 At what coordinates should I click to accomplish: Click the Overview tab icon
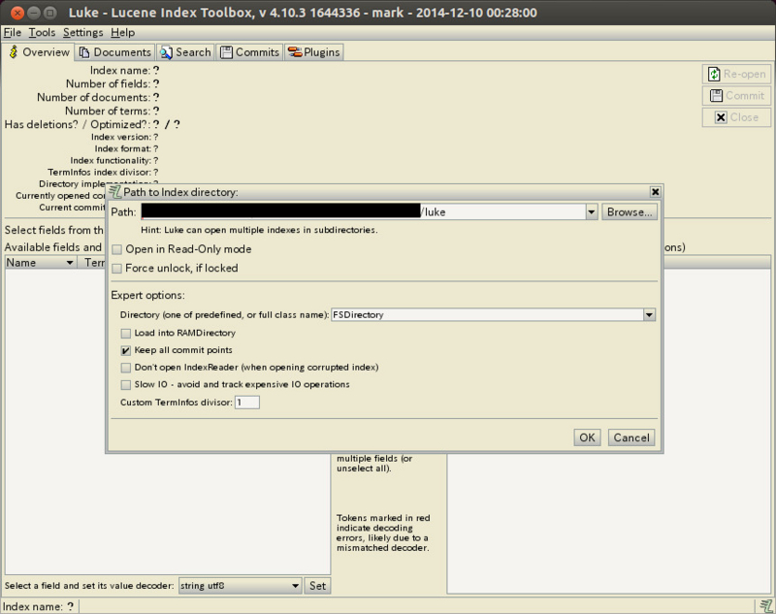click(14, 52)
